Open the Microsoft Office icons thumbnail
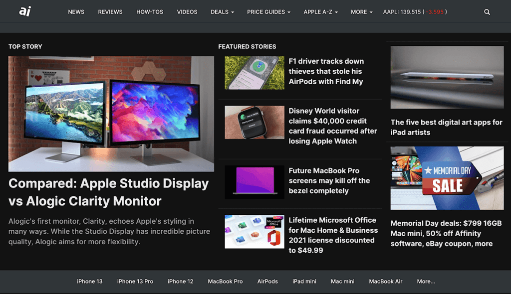511x294 pixels. (254, 232)
